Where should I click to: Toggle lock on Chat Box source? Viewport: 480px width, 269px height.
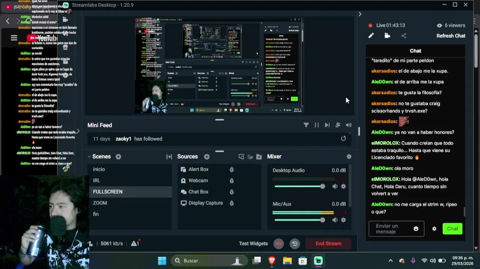click(x=231, y=192)
